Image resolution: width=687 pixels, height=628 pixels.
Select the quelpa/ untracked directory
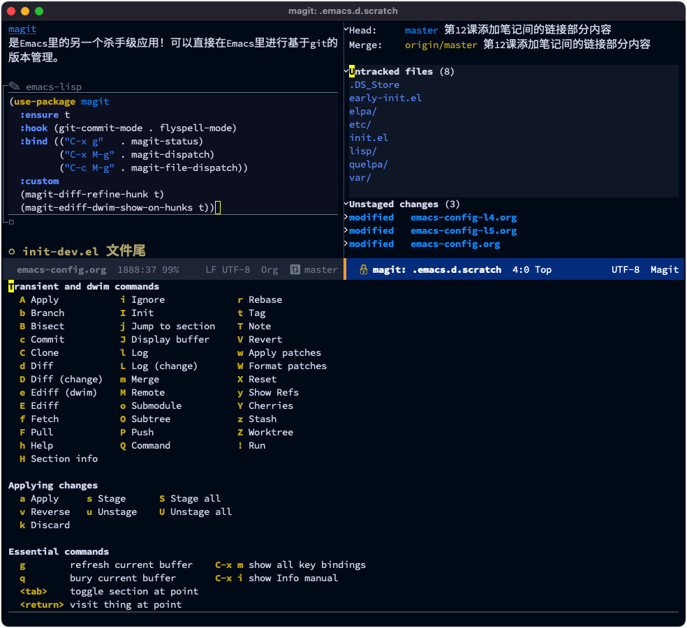point(369,164)
